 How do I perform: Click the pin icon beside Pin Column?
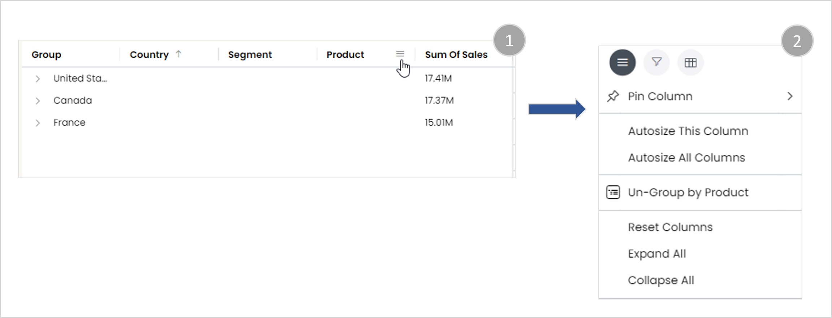[613, 96]
